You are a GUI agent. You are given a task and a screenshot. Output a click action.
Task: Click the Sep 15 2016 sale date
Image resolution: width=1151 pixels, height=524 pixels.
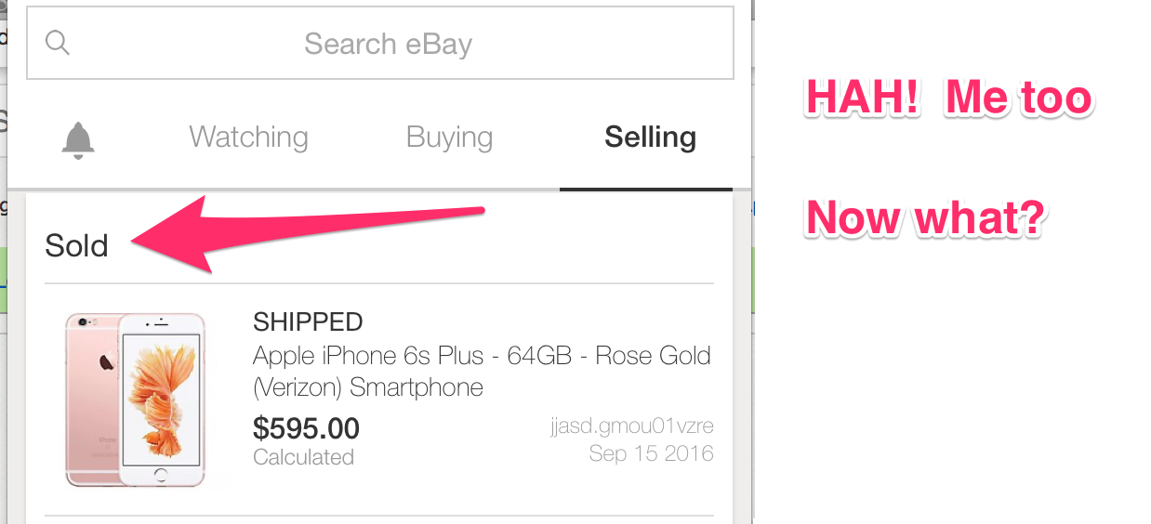(651, 453)
